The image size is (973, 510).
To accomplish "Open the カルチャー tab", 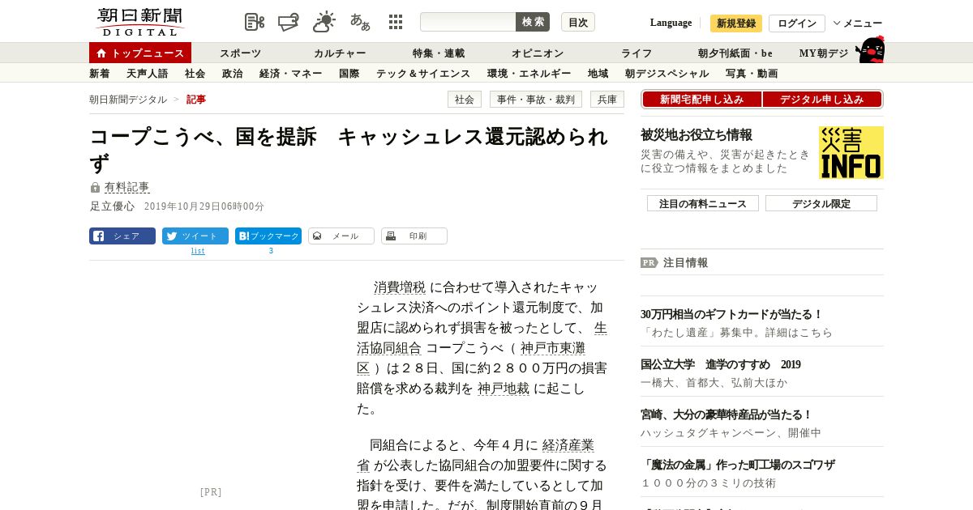I will [340, 53].
